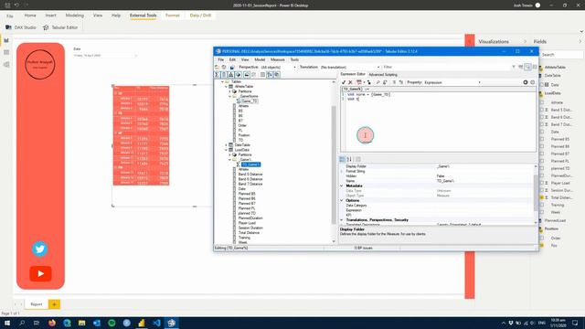Select the Band 5 Distance column in tree
This screenshot has height=329, width=585.
click(250, 175)
